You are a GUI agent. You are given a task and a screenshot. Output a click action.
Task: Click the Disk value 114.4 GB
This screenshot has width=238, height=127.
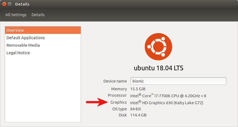[x=138, y=115]
